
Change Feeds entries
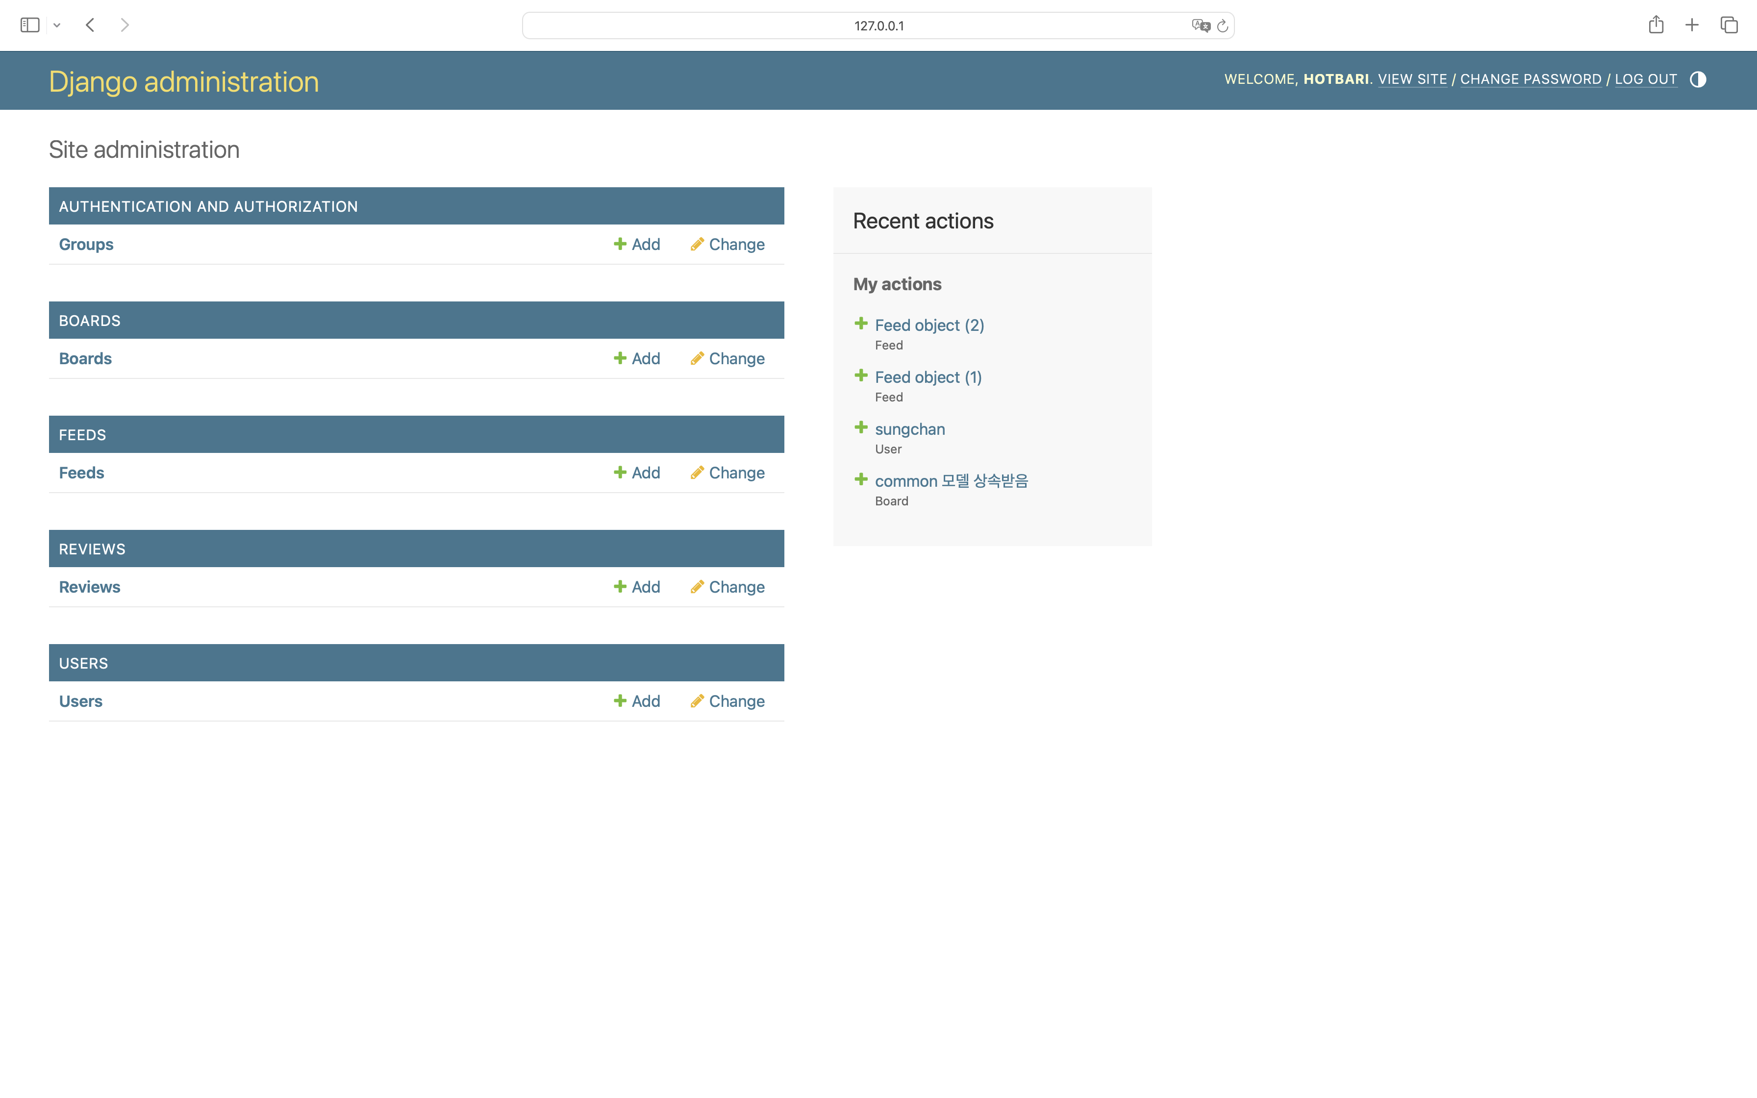click(x=728, y=473)
